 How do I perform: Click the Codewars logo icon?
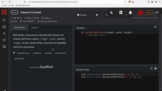pos(4,12)
